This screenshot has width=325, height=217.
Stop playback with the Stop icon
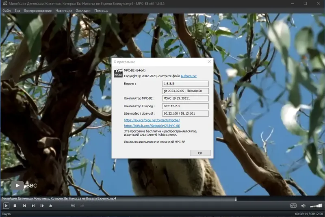click(x=15, y=206)
